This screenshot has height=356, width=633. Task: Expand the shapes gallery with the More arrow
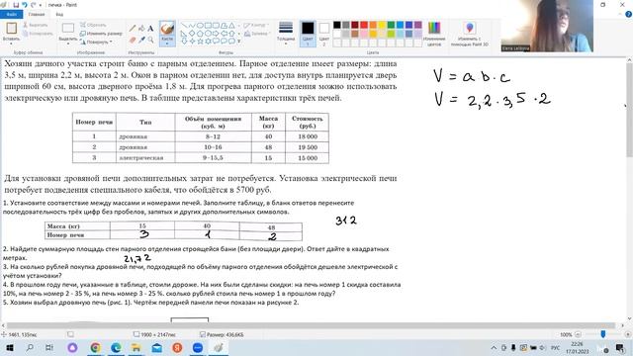239,42
